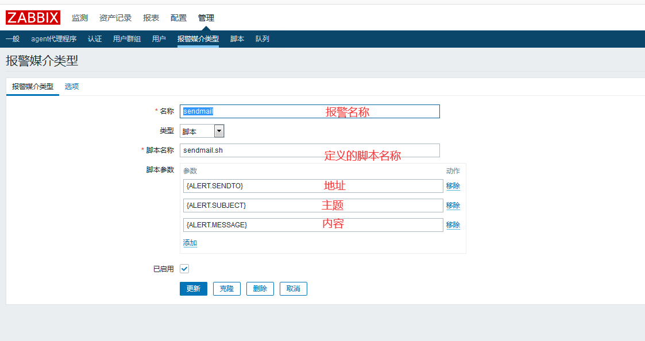
Task: Click the 取消 button
Action: pos(293,289)
